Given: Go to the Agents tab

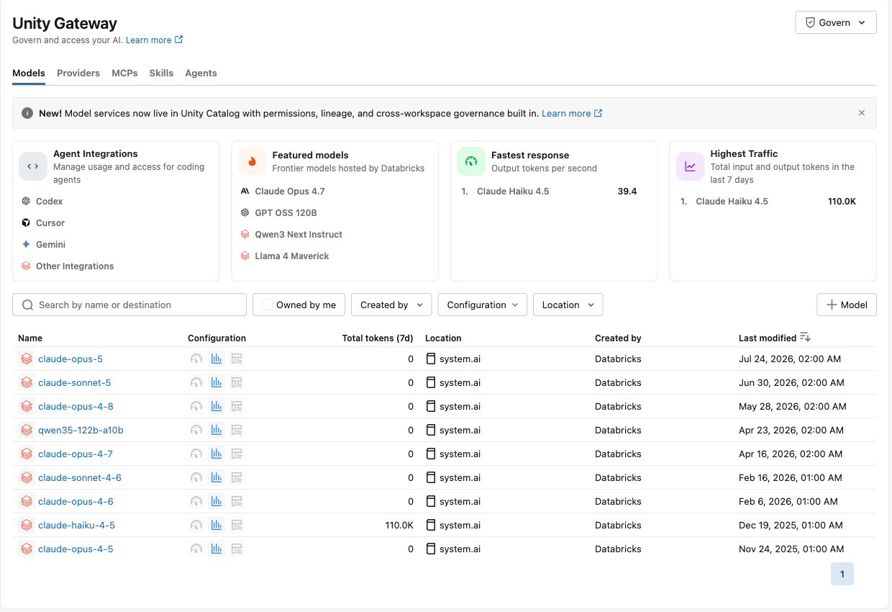Looking at the screenshot, I should click(201, 73).
